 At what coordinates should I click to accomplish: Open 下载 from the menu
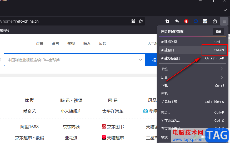[x=192, y=86]
